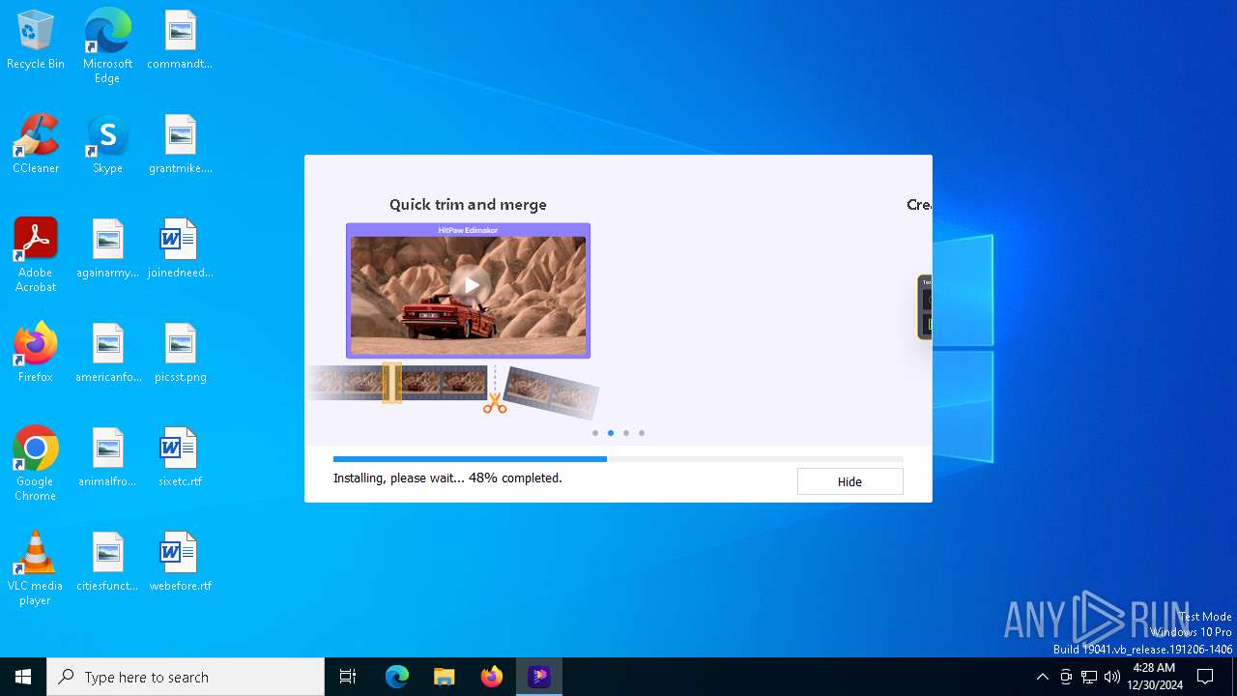1237x696 pixels.
Task: Click the taskbar search box
Action: (x=186, y=677)
